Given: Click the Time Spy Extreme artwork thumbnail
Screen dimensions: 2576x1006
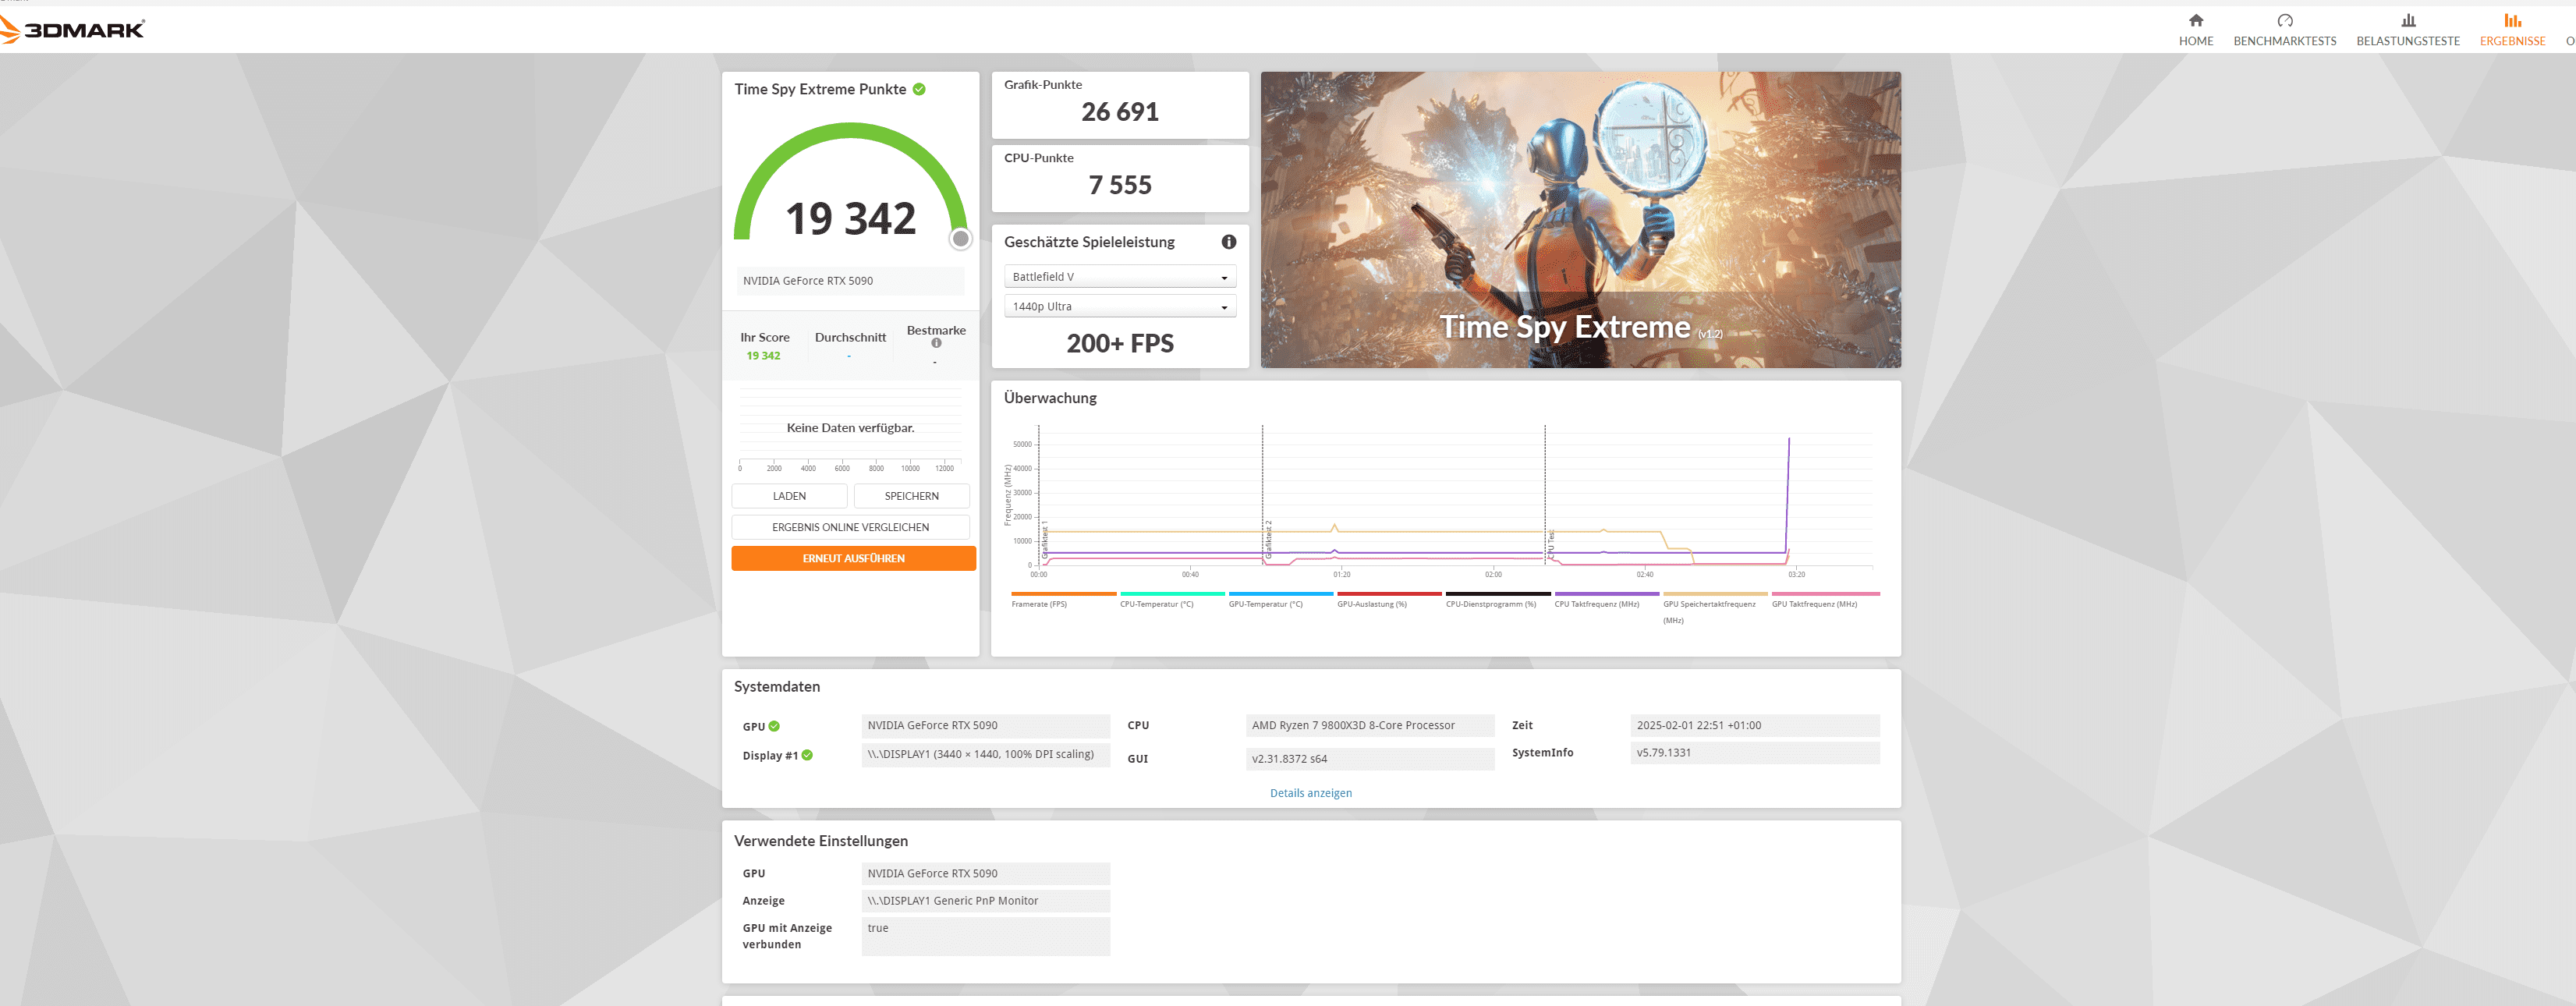Looking at the screenshot, I should tap(1580, 220).
